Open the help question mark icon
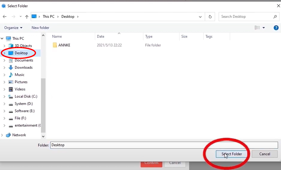The image size is (281, 170). [276, 28]
